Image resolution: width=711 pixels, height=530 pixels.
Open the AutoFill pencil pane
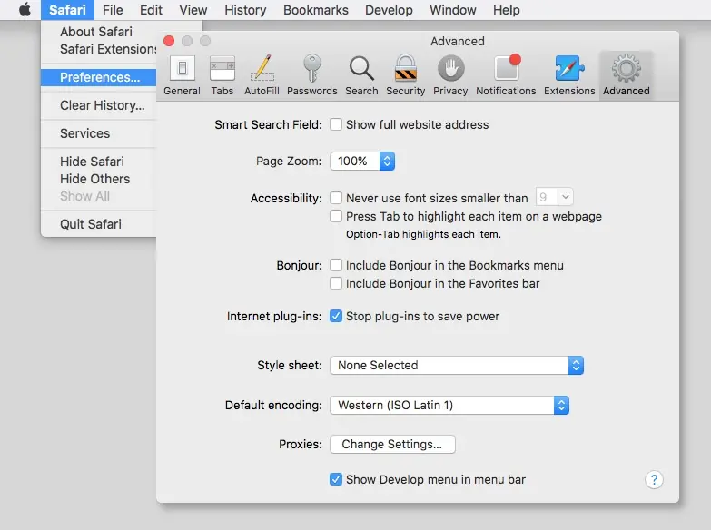click(262, 75)
